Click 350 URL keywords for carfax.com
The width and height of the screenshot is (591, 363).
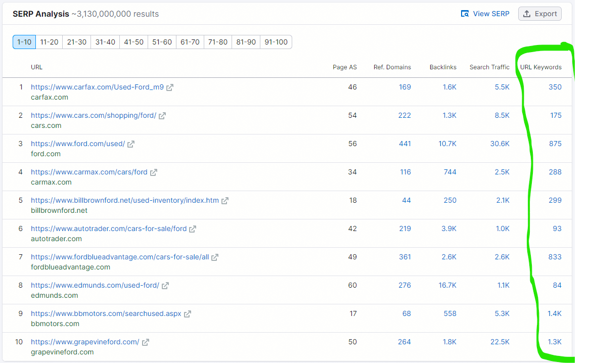point(555,87)
